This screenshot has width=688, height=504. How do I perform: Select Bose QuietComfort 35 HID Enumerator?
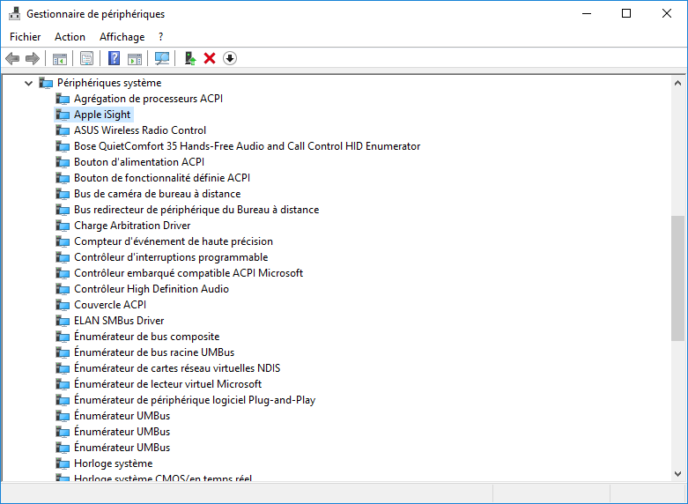tap(247, 146)
